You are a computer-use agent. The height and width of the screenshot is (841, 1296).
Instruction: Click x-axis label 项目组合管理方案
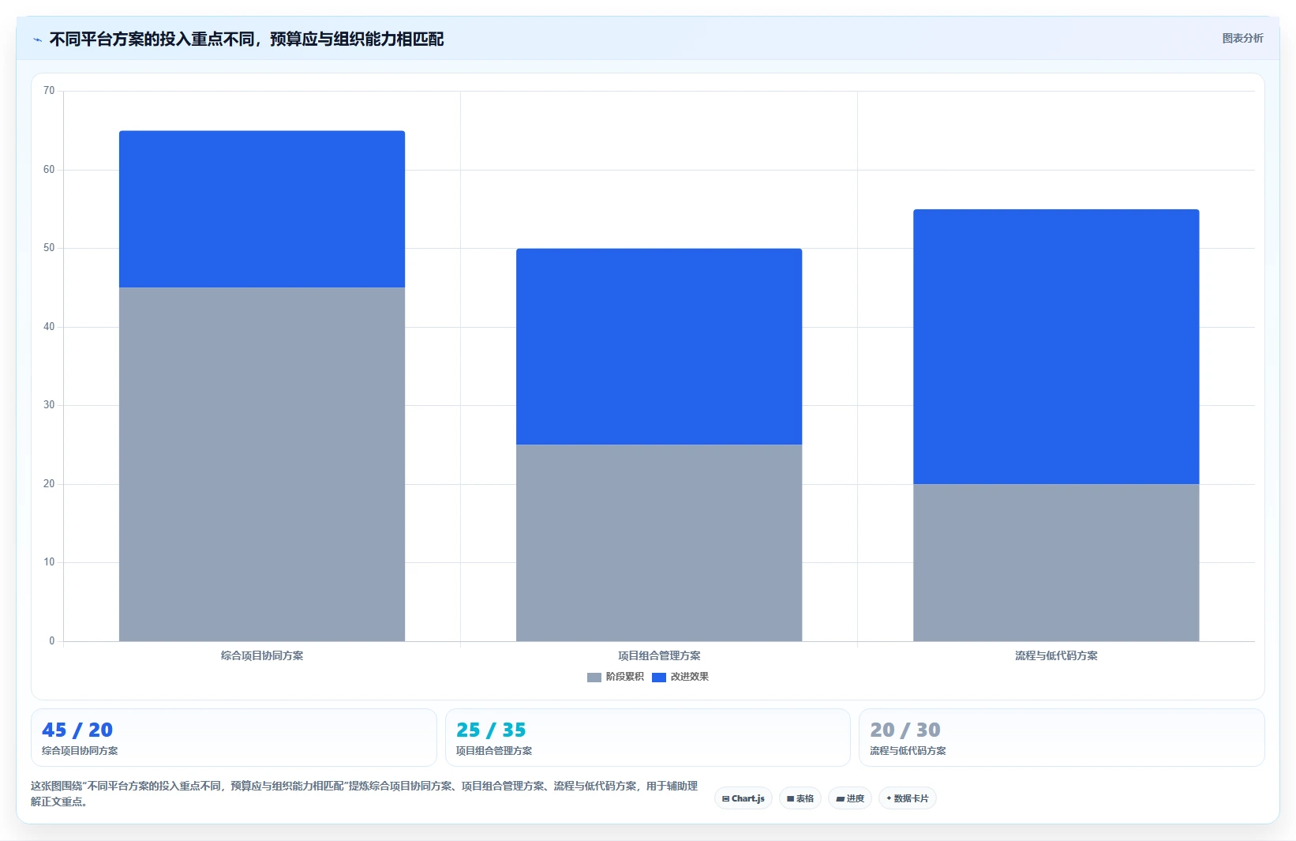coord(659,655)
